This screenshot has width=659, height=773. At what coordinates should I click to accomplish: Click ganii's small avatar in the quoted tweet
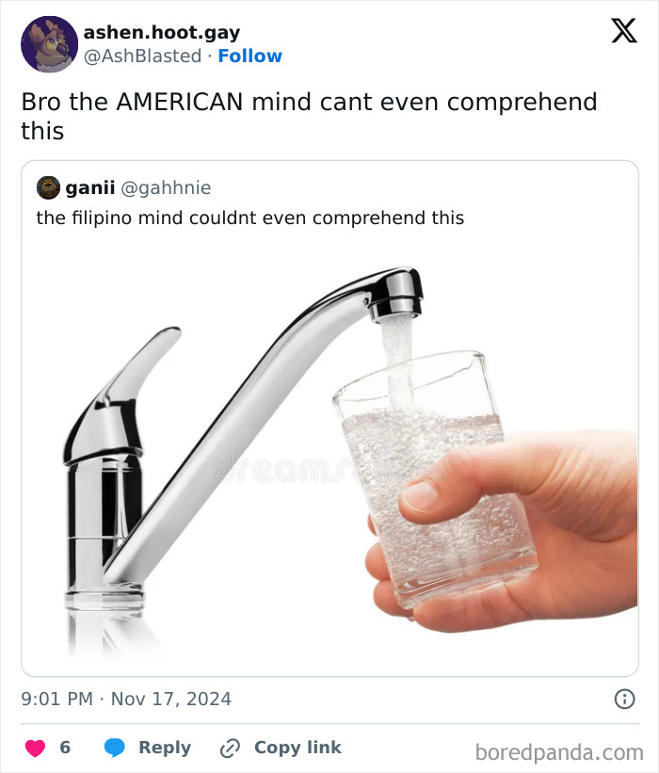point(47,187)
